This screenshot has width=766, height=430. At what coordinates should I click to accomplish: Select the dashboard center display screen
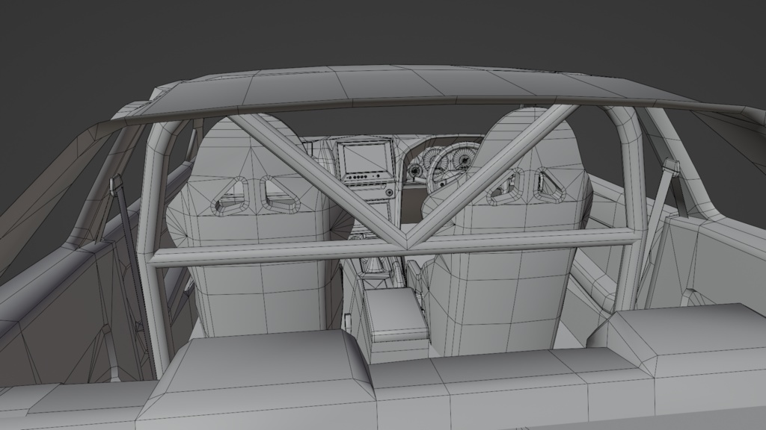click(x=367, y=158)
